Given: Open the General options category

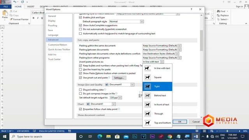Looking at the screenshot, I should [59, 16].
